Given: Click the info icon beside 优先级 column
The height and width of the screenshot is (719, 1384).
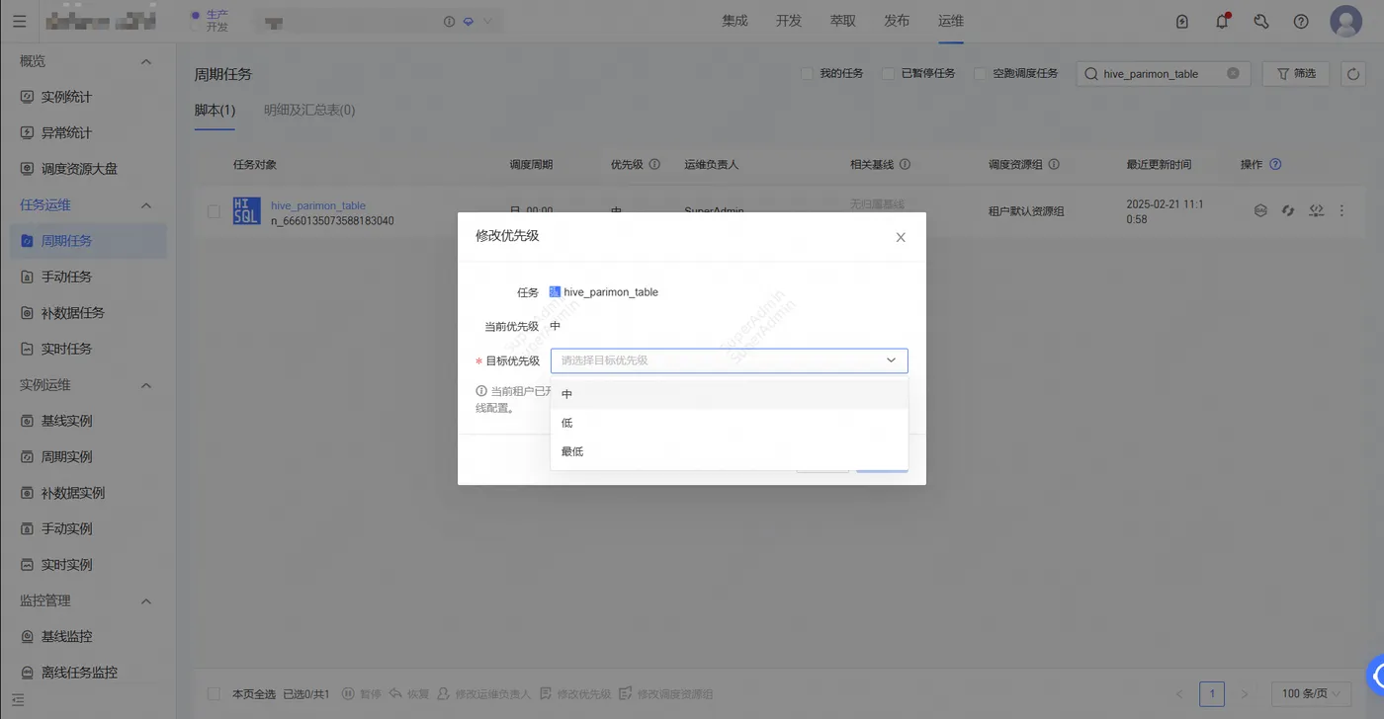Looking at the screenshot, I should pos(654,164).
